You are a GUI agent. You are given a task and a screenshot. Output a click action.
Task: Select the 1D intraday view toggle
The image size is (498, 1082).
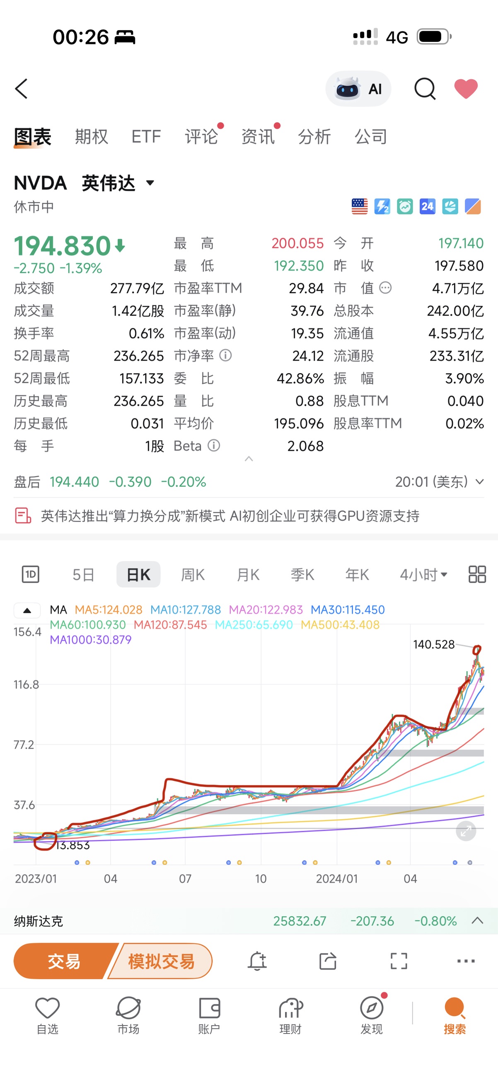click(31, 574)
